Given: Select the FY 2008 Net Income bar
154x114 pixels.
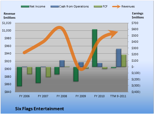Looking at the screenshot, I should pyautogui.click(x=57, y=71).
